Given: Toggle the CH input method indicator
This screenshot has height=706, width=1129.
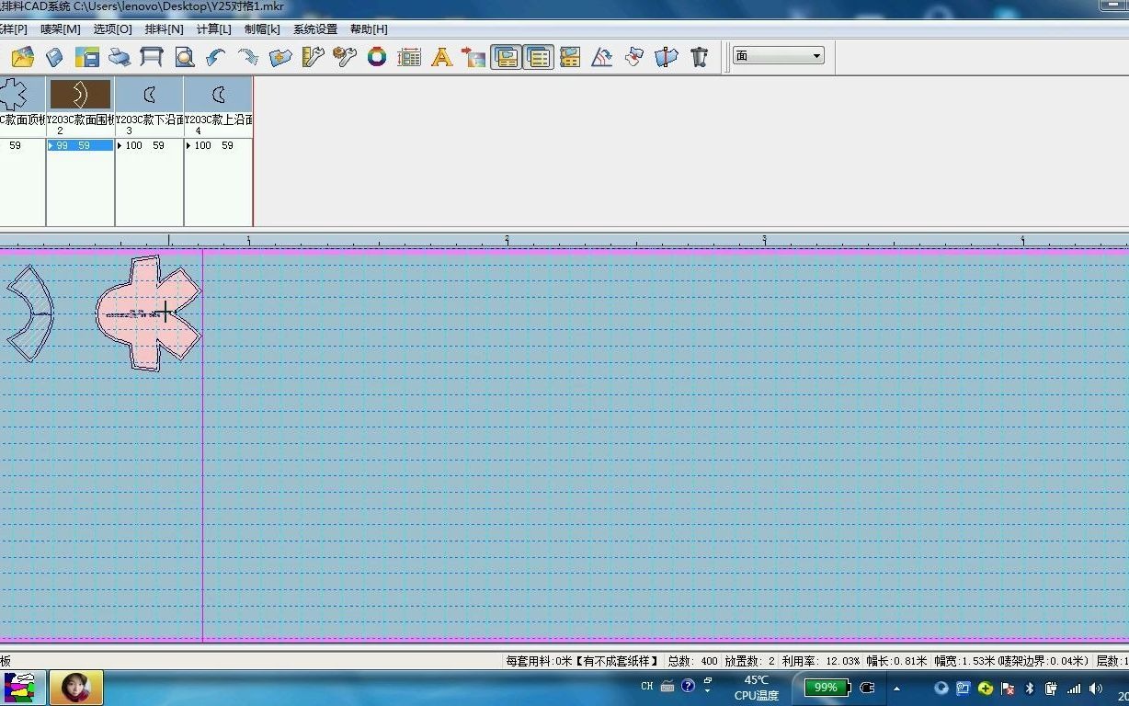Looking at the screenshot, I should [646, 686].
